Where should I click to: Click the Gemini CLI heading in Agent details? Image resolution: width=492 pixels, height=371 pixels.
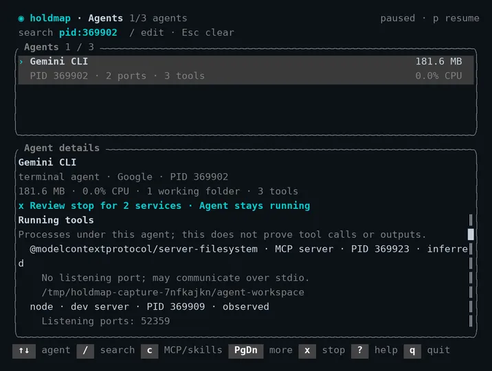pyautogui.click(x=47, y=162)
